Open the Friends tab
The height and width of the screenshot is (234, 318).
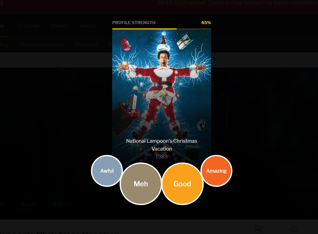coord(59,26)
